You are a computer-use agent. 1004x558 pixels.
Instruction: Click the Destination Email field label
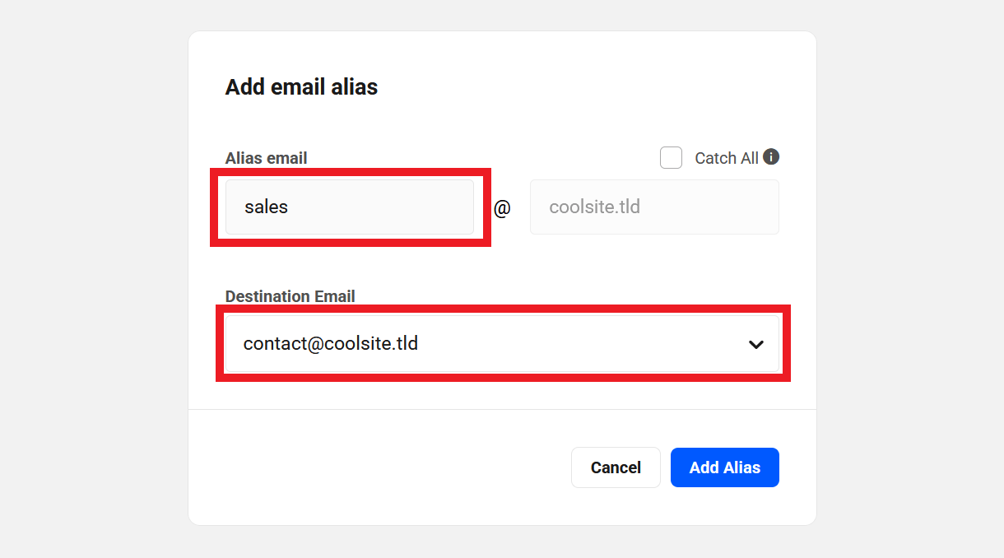click(x=290, y=296)
